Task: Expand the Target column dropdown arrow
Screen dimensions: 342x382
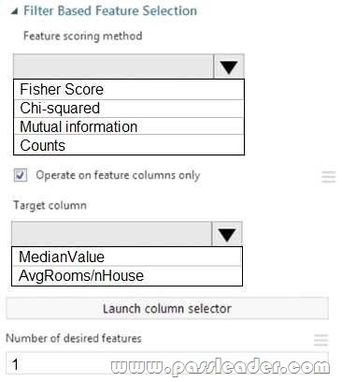Action: click(227, 234)
